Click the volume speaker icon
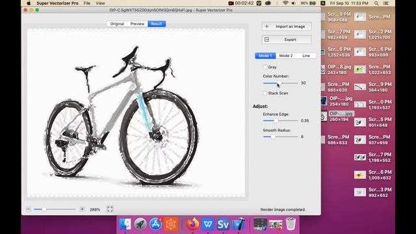416x234 pixels. [293, 3]
